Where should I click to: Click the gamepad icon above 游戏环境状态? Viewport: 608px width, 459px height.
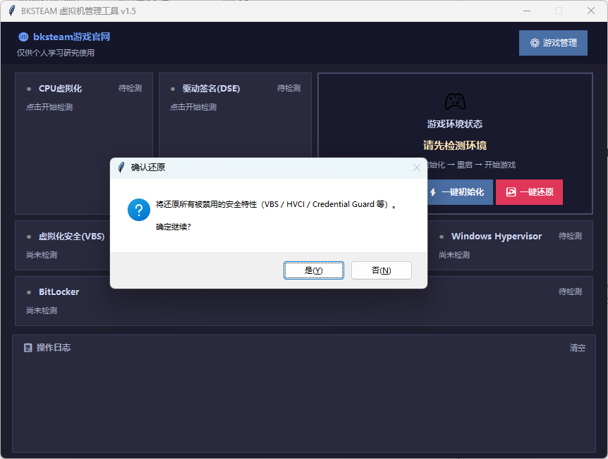pyautogui.click(x=455, y=101)
